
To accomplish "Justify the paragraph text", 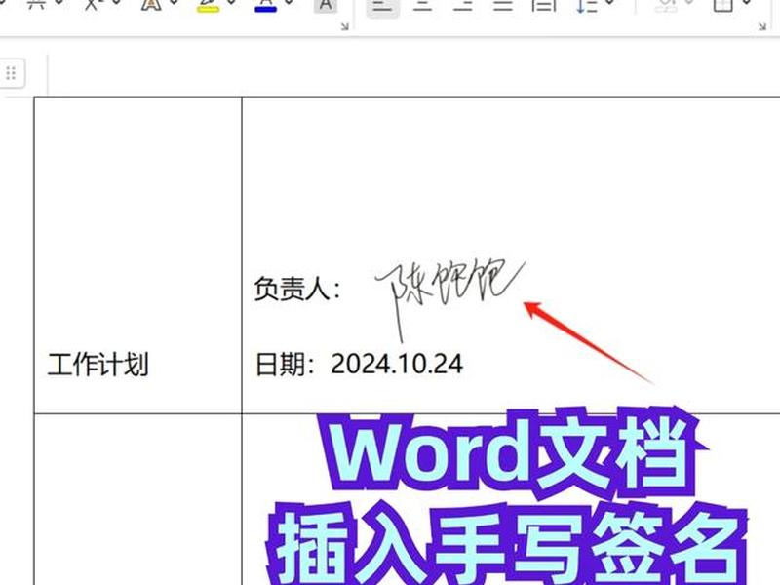I will coord(503,6).
